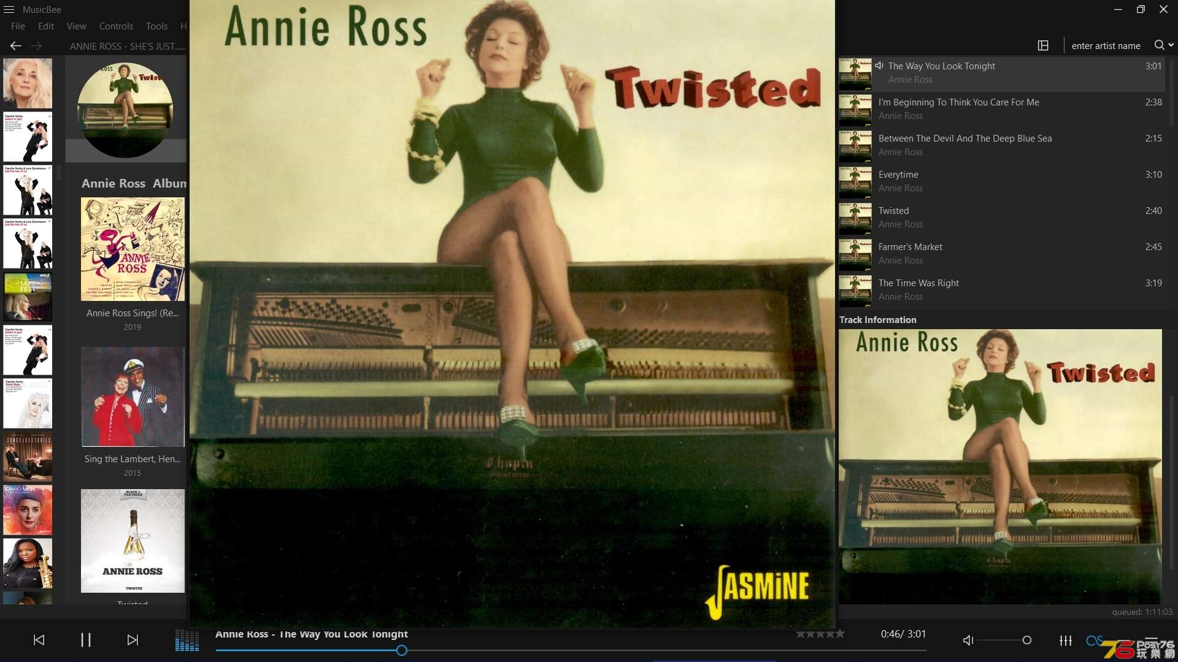The width and height of the screenshot is (1178, 662).
Task: Skip to previous track
Action: tap(39, 640)
